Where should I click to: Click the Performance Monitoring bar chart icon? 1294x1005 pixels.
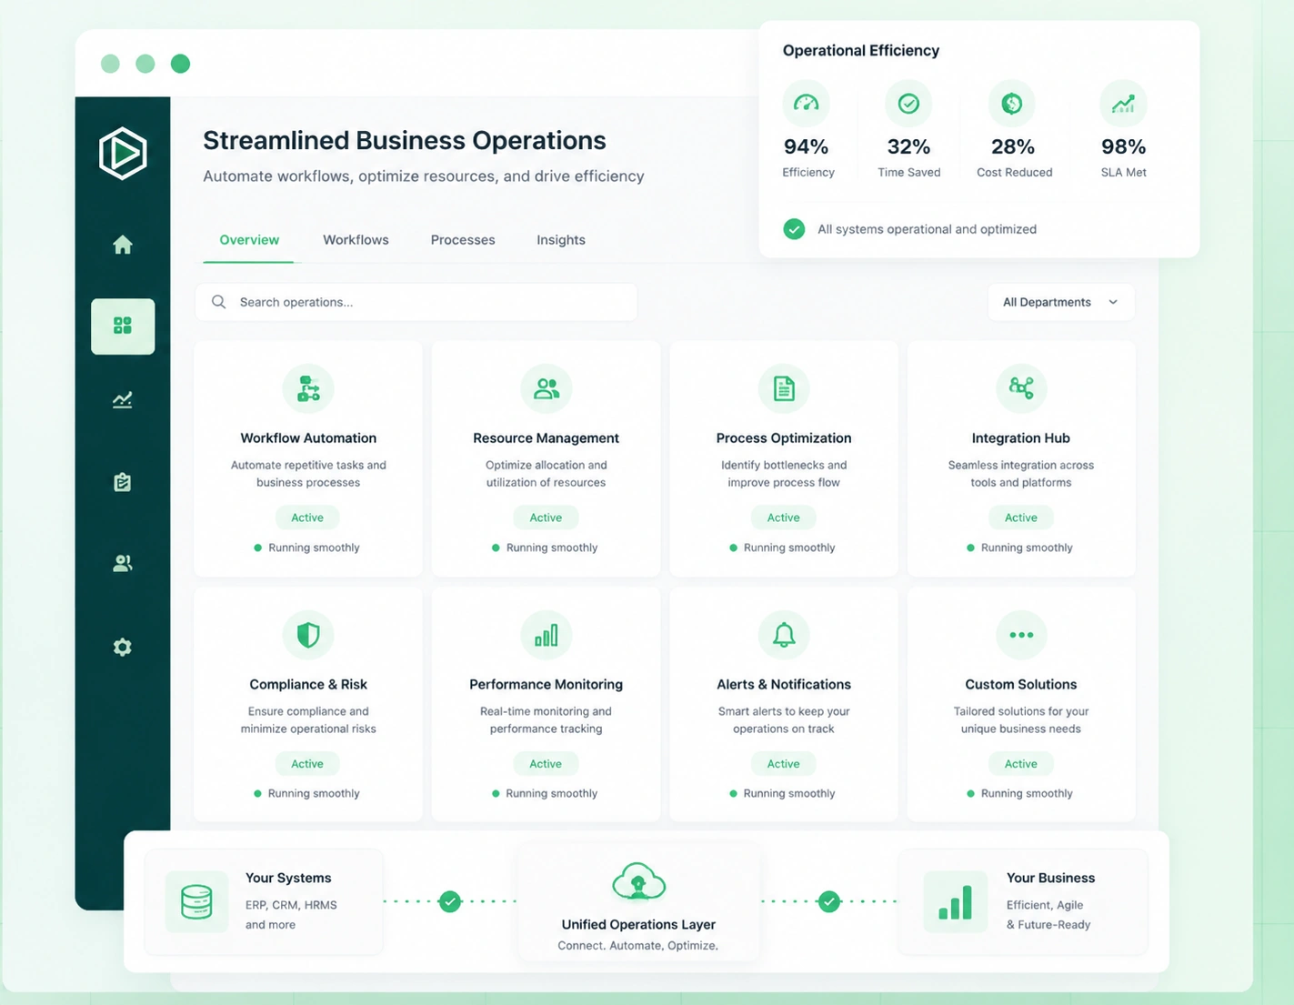pyautogui.click(x=547, y=635)
